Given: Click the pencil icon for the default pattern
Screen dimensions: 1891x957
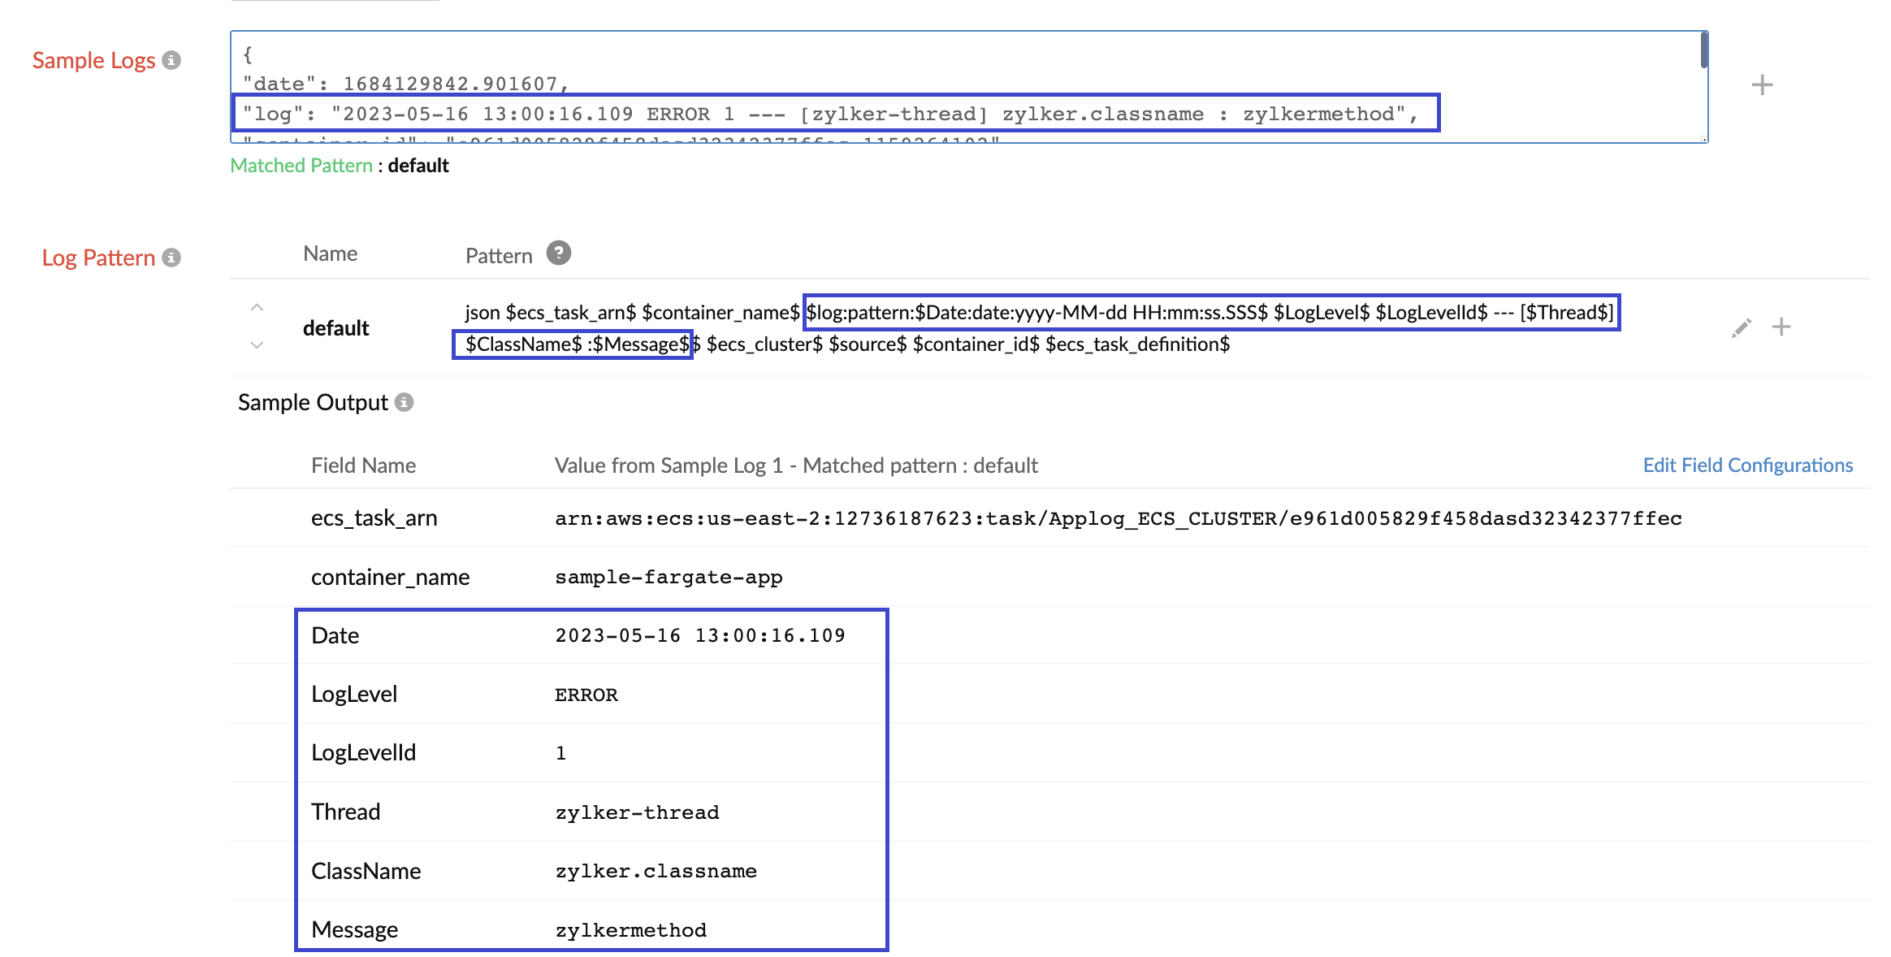Looking at the screenshot, I should click(x=1741, y=328).
